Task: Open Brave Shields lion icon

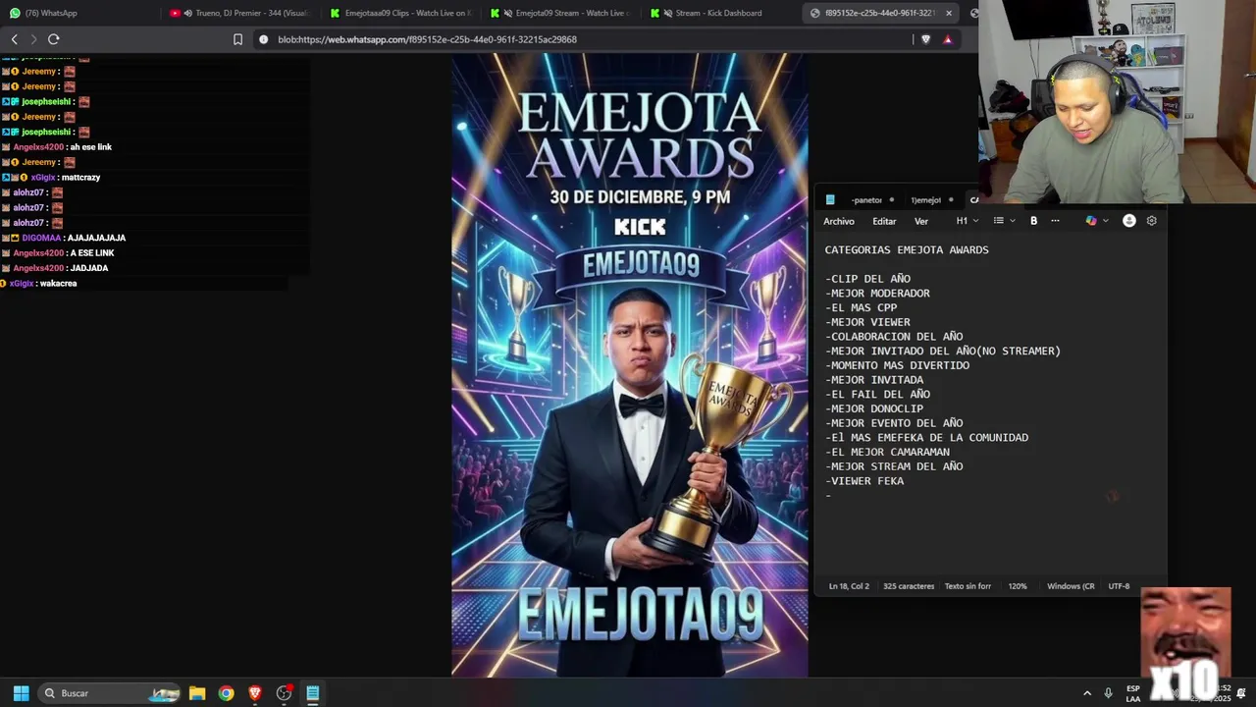Action: [925, 39]
